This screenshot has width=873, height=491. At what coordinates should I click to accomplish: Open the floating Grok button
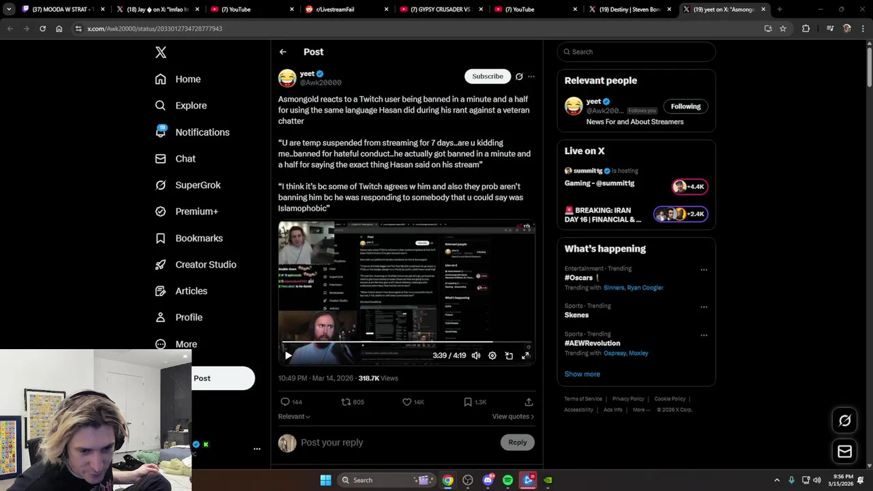844,421
